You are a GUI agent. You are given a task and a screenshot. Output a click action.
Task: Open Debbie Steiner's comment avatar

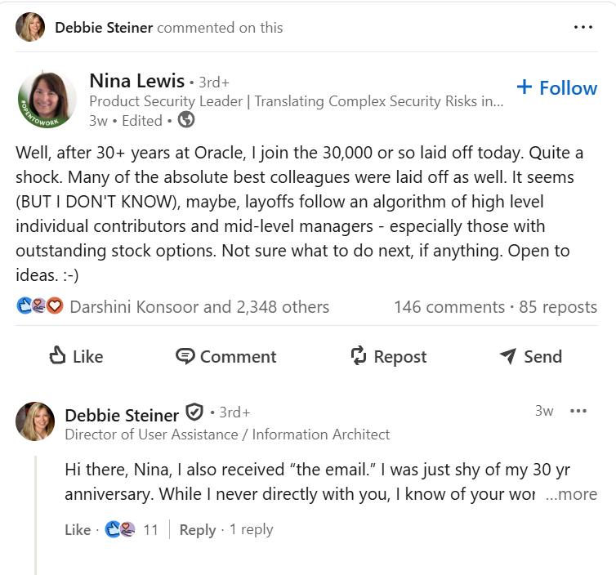pos(35,421)
